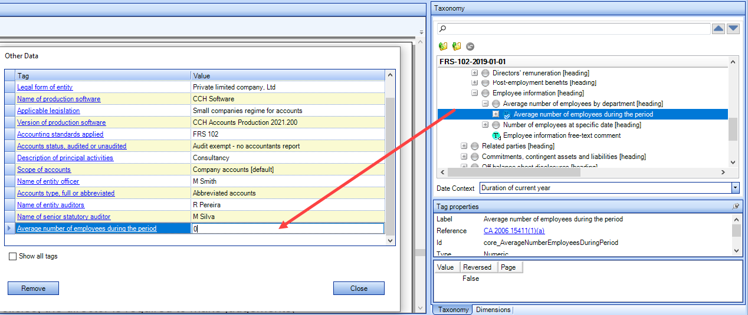
Task: Switch to the Taxonomy tab
Action: [453, 310]
